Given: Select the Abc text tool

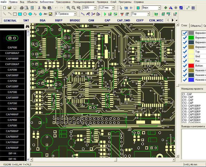Looking at the screenshot, I should [x=46, y=14].
